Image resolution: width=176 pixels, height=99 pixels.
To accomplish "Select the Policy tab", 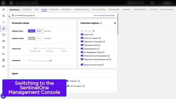I will (x=44, y=10).
